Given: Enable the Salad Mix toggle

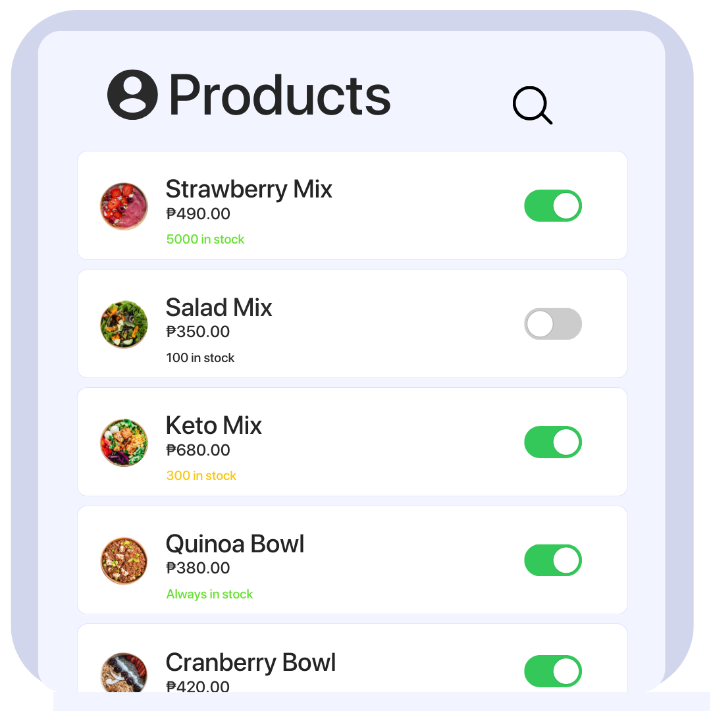Looking at the screenshot, I should pos(553,324).
